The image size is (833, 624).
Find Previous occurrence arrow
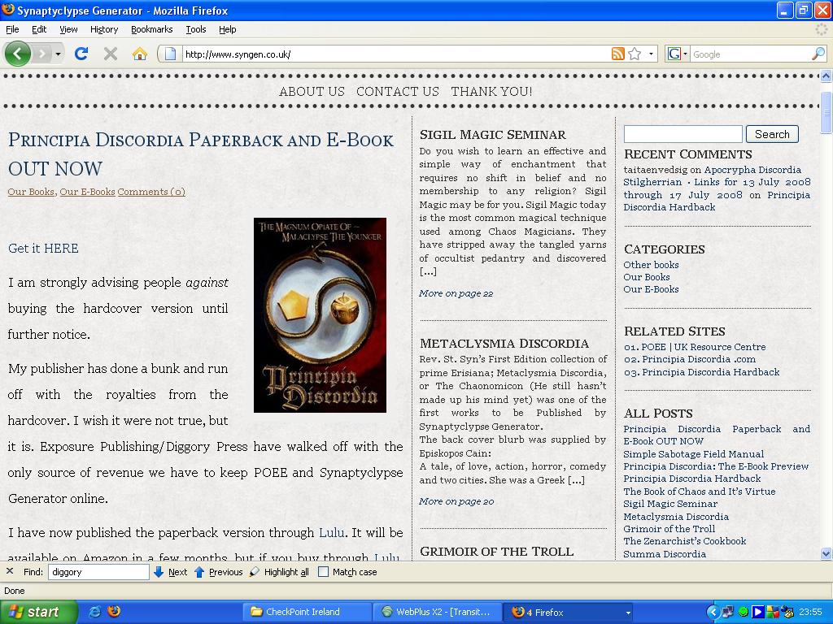point(218,572)
